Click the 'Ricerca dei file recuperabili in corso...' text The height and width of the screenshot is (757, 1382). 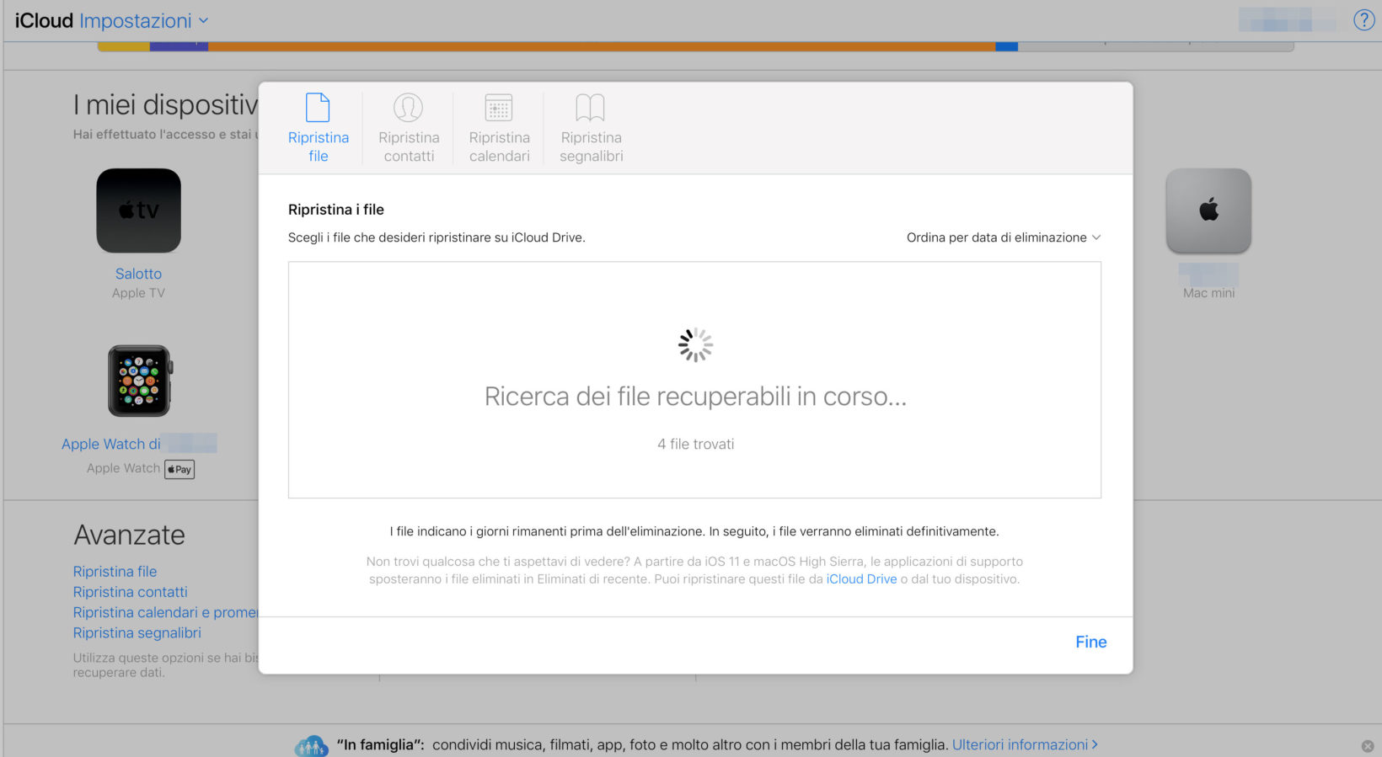coord(695,397)
